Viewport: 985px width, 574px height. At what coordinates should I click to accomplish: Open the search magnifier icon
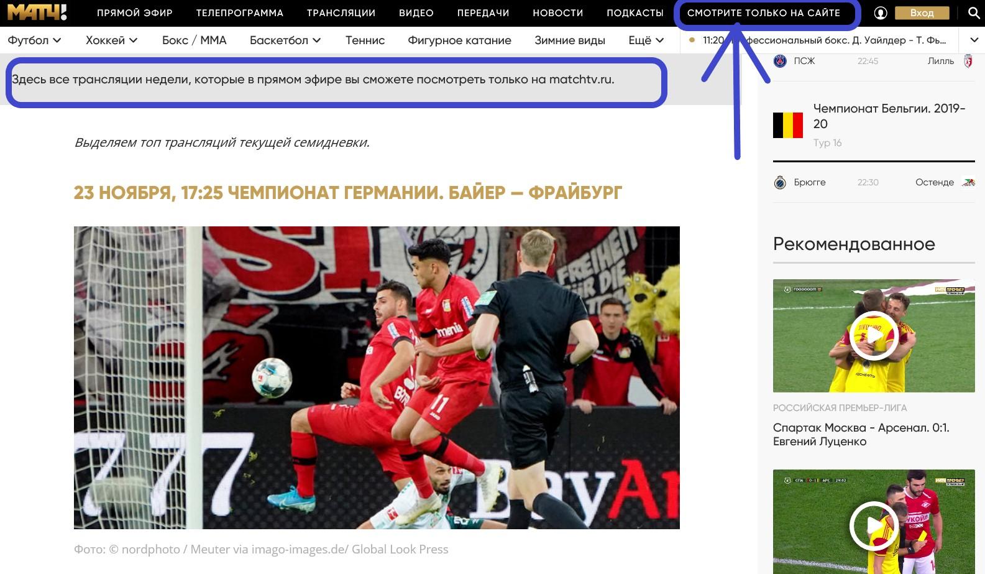point(974,12)
